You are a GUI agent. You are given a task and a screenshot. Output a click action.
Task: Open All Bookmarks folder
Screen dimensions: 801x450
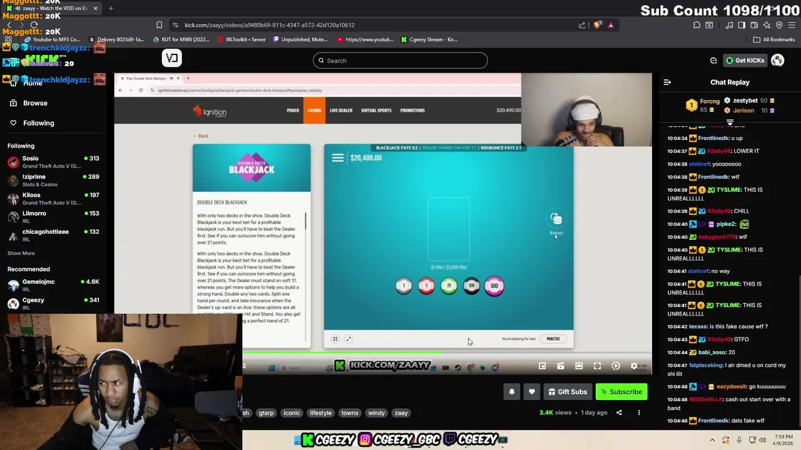click(774, 39)
